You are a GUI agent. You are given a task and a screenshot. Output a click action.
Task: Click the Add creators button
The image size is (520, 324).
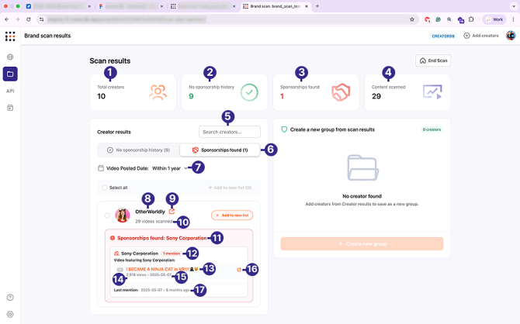[481, 36]
